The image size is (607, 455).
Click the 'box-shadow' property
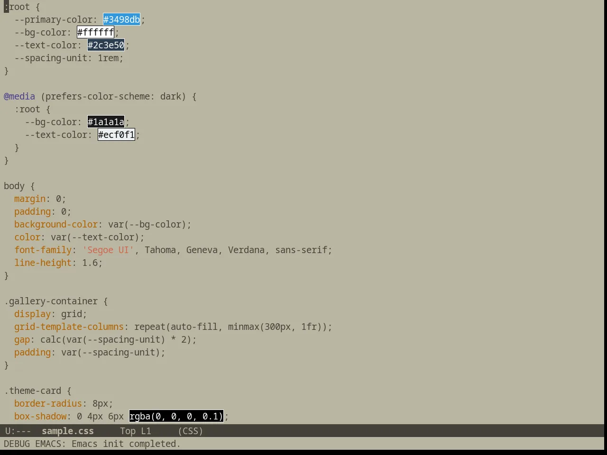(x=40, y=416)
